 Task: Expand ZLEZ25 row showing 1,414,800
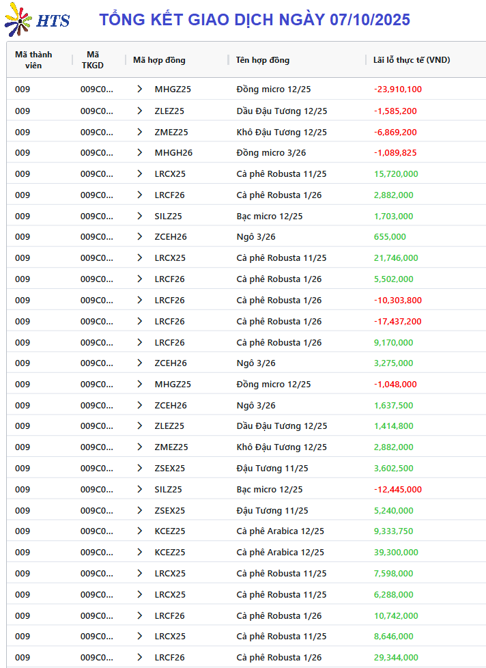coord(140,426)
